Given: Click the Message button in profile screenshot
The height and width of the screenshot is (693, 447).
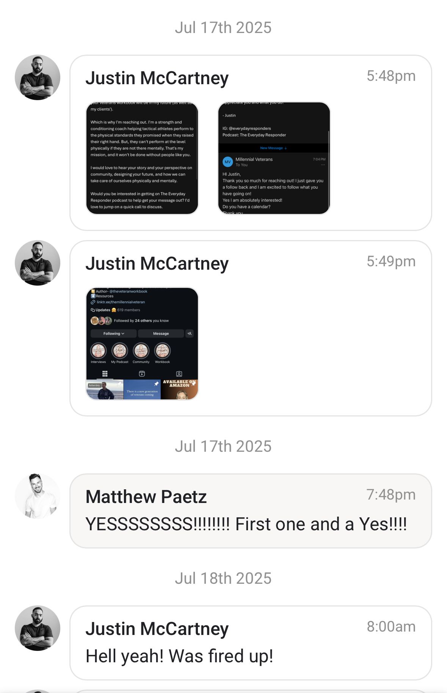Looking at the screenshot, I should point(161,333).
